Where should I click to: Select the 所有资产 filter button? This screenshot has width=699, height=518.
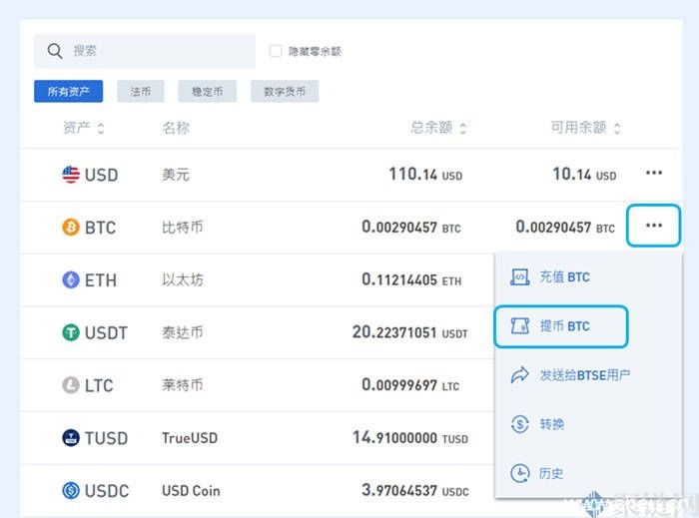[x=69, y=92]
